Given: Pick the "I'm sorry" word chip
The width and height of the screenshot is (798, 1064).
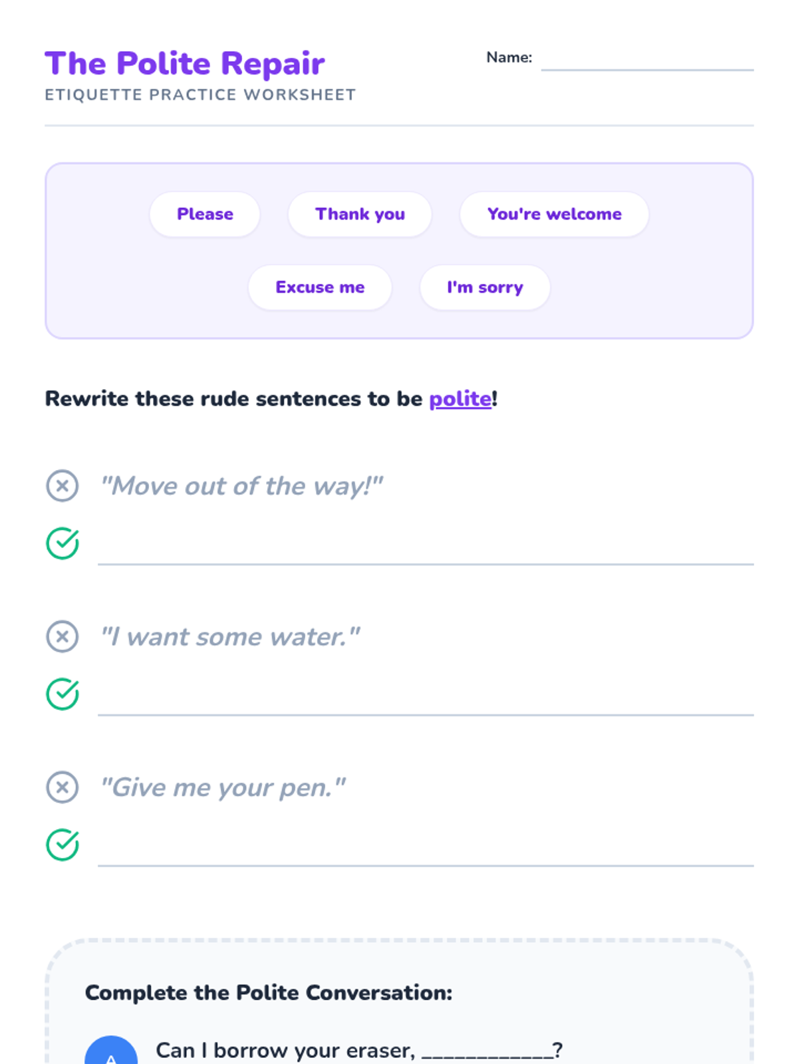Looking at the screenshot, I should point(485,287).
